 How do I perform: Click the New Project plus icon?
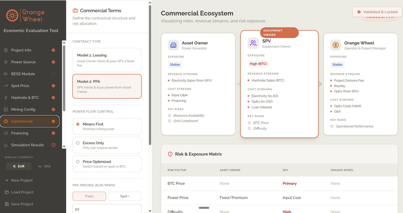pos(7,180)
